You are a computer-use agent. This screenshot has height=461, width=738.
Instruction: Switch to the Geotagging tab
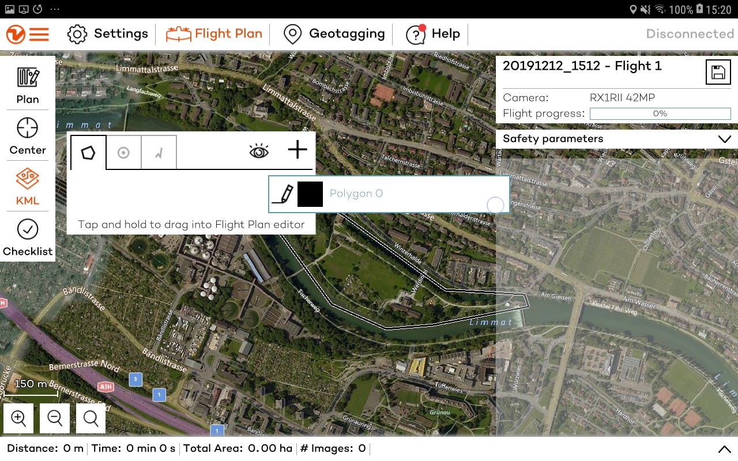333,33
